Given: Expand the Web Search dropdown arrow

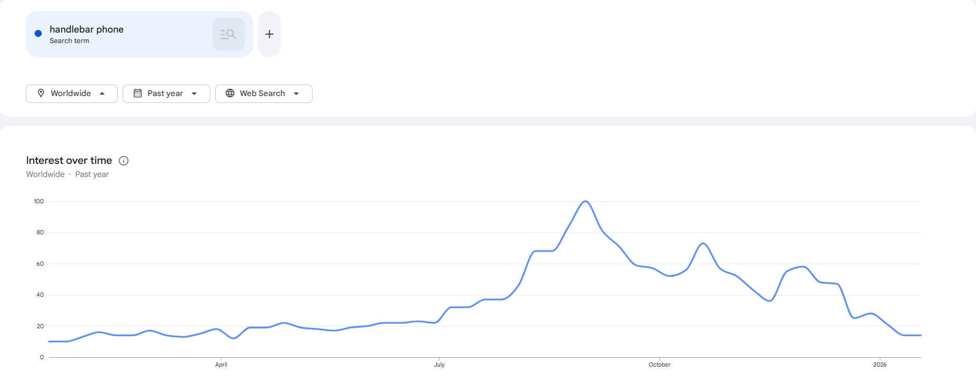Looking at the screenshot, I should 296,93.
